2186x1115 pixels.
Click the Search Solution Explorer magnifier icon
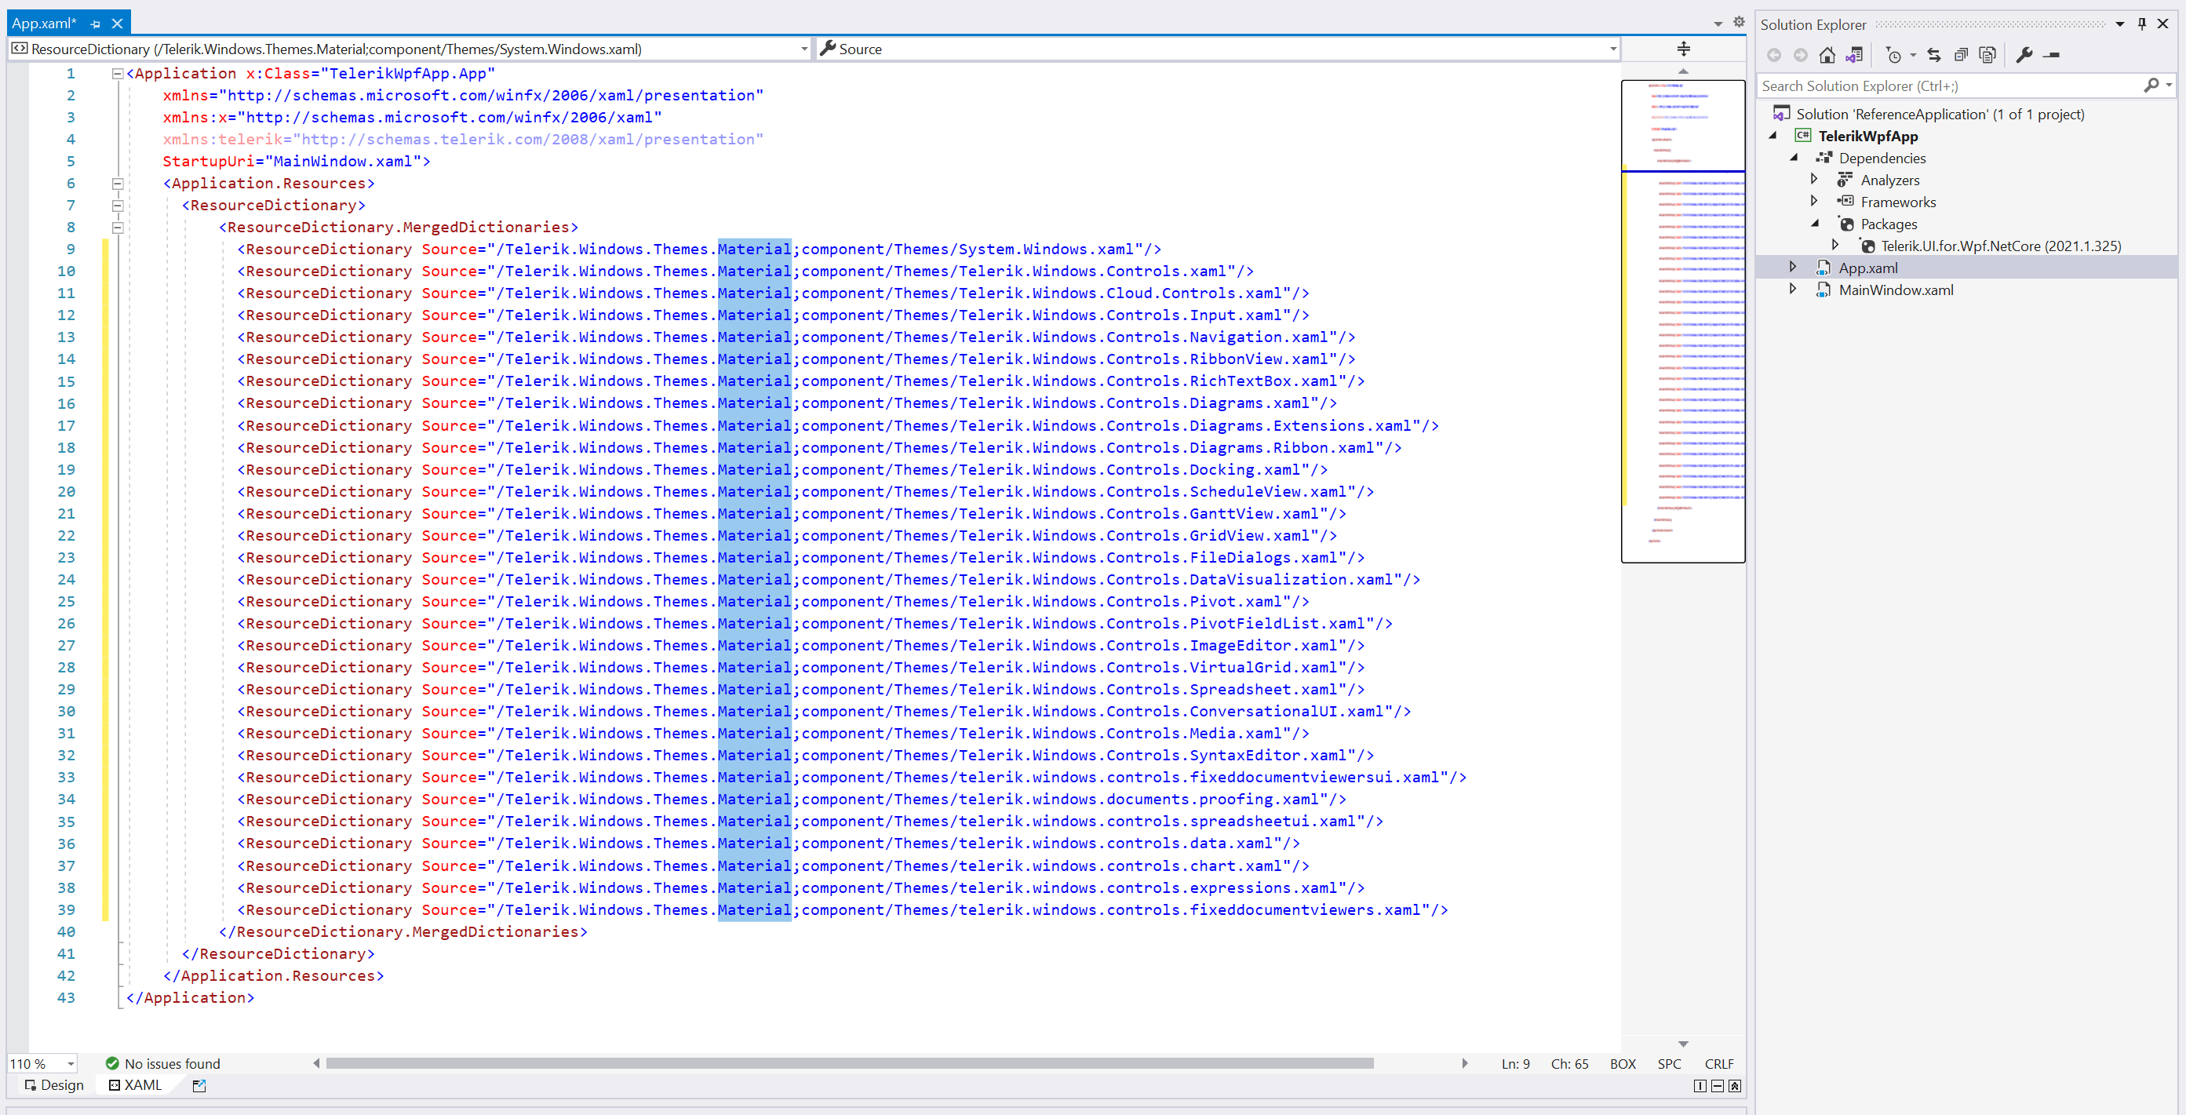(2153, 85)
